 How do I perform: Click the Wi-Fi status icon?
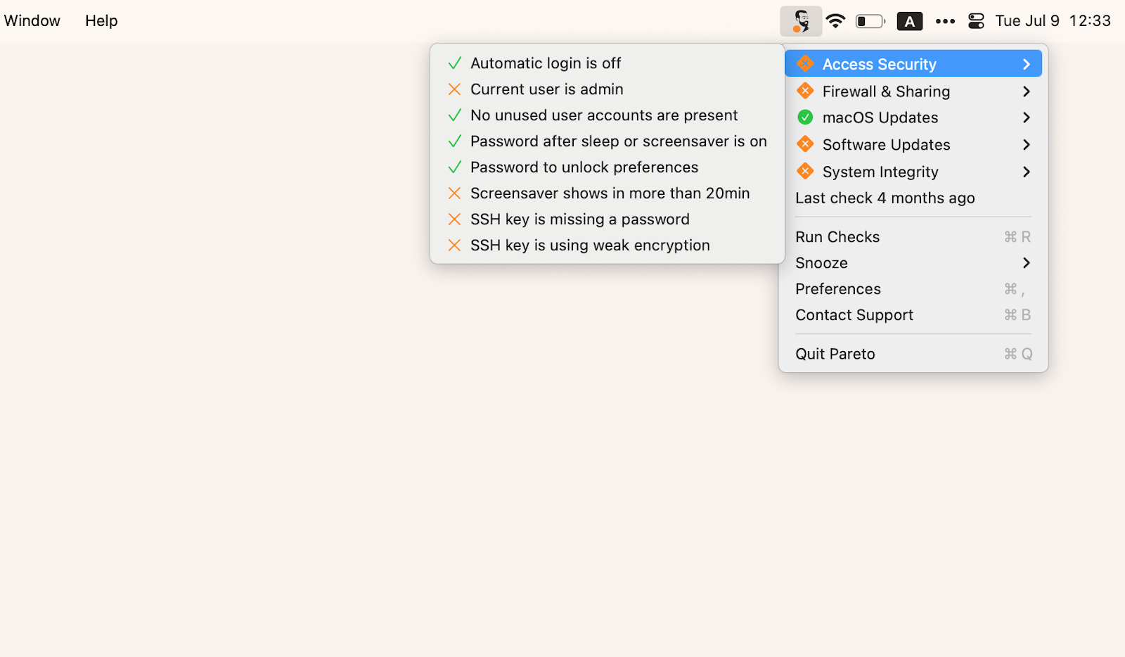[x=835, y=21]
